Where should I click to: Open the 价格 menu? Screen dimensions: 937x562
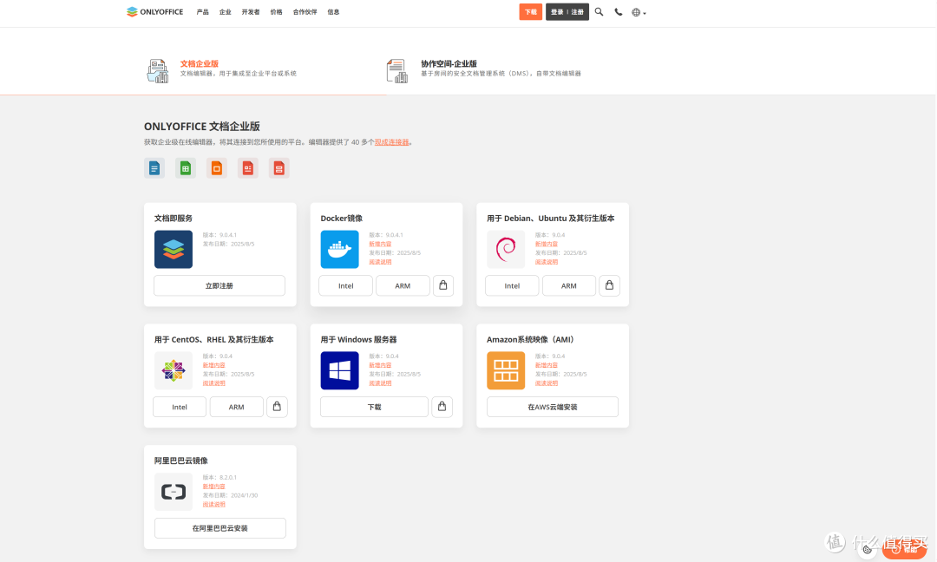point(276,12)
